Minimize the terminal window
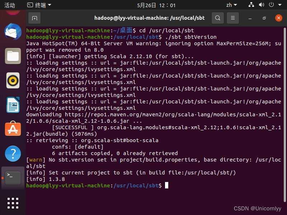287x215 pixels. point(250,18)
